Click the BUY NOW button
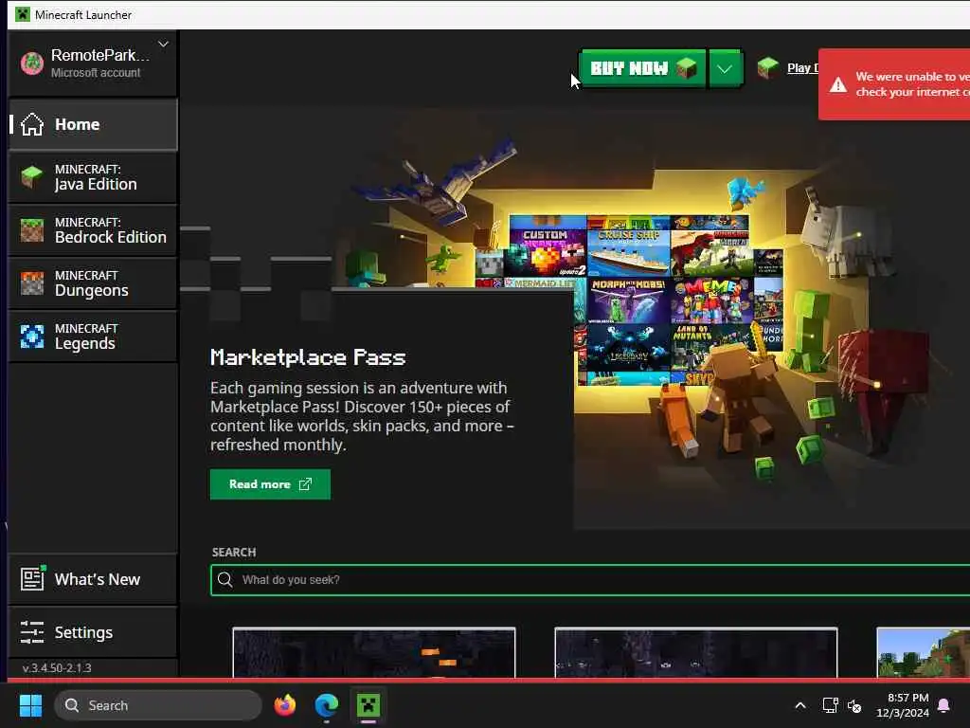Screen dimensions: 970x728 pos(643,68)
